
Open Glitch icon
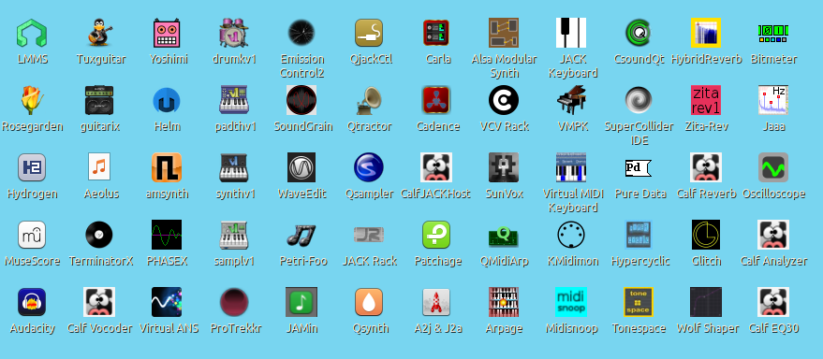point(706,235)
